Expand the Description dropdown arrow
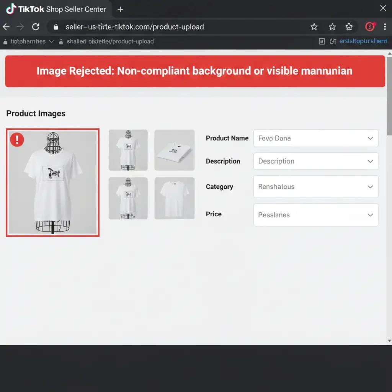392x392 pixels. (370, 161)
